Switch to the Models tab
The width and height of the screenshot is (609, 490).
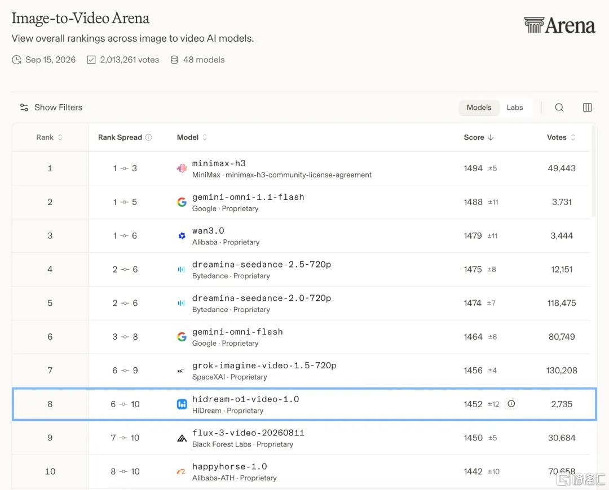point(479,108)
